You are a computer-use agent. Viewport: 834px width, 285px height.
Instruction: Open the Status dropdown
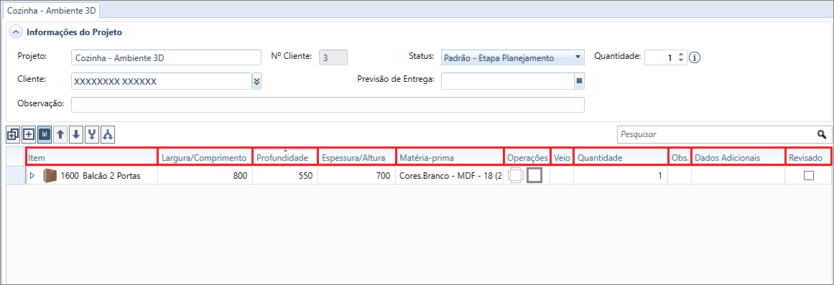(513, 58)
